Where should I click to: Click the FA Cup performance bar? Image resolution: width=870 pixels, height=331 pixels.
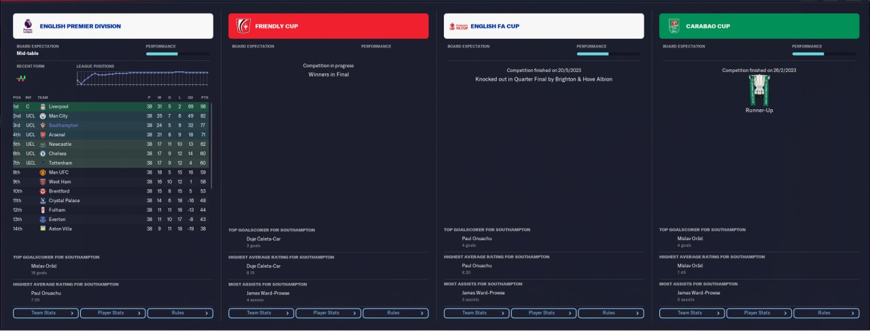tap(608, 54)
